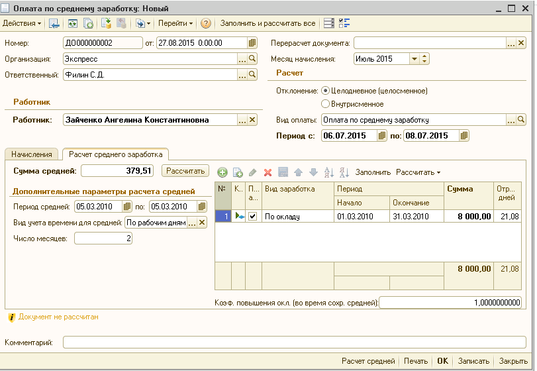The image size is (537, 371).
Task: Delete row using red X icon
Action: coord(268,172)
